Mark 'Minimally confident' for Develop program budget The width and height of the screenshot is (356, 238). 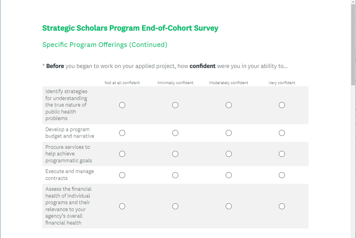175,133
